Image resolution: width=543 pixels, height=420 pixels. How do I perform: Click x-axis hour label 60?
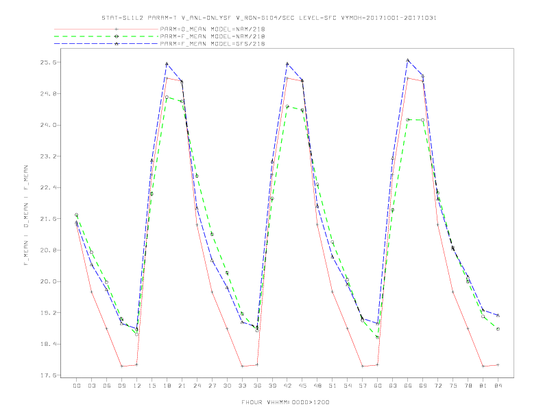(378, 386)
